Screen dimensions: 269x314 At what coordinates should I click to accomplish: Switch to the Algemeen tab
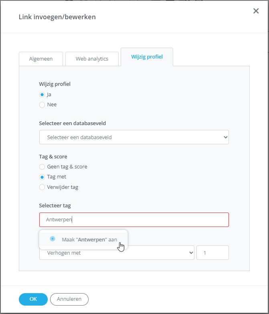click(41, 59)
